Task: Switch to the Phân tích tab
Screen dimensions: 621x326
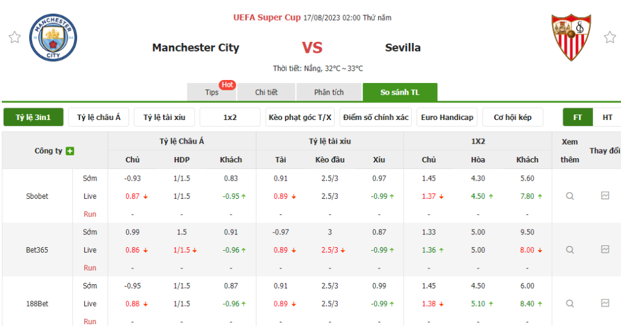Action: [x=329, y=92]
